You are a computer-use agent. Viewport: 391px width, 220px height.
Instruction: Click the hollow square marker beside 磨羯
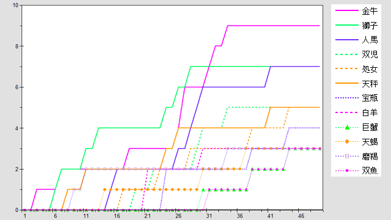click(x=347, y=156)
